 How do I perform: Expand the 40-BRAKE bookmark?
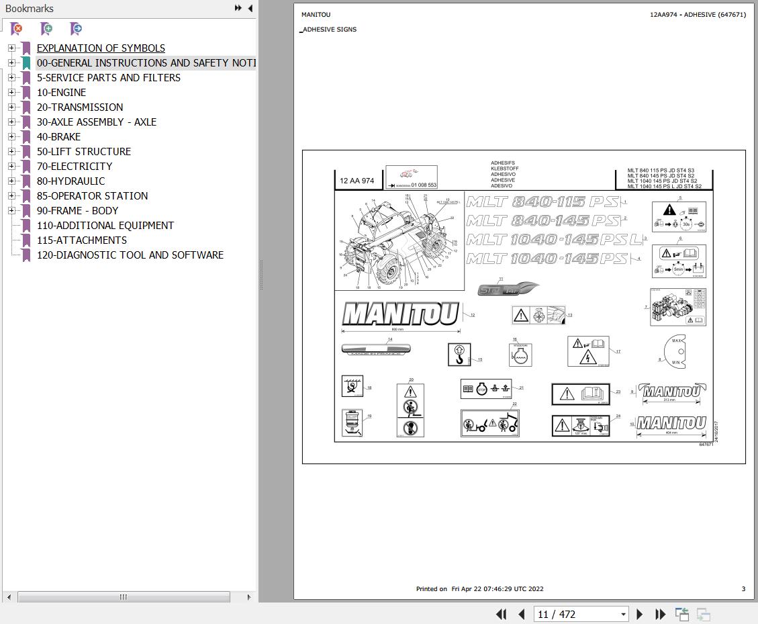11,136
